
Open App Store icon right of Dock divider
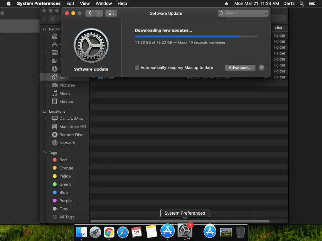210,232
